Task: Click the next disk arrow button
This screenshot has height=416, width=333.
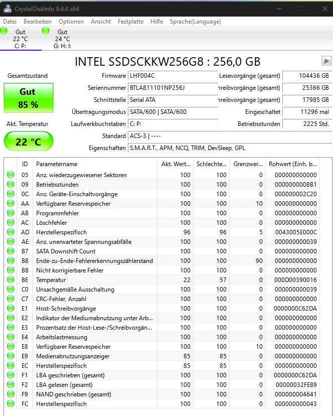Action: 326,61
